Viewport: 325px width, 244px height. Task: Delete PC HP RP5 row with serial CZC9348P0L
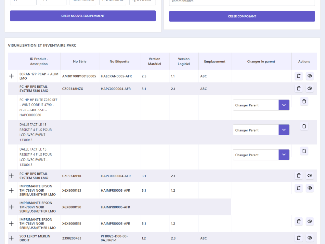tap(298, 175)
